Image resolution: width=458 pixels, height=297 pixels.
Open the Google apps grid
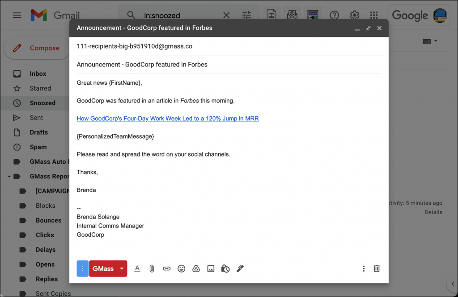pos(374,15)
